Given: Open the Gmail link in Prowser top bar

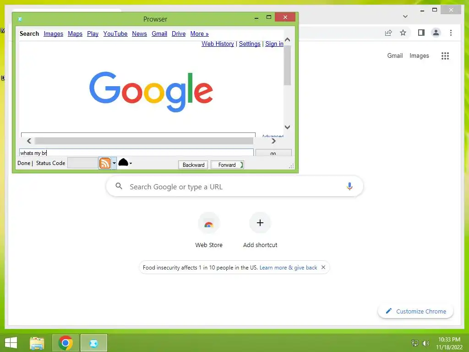Looking at the screenshot, I should pos(159,33).
